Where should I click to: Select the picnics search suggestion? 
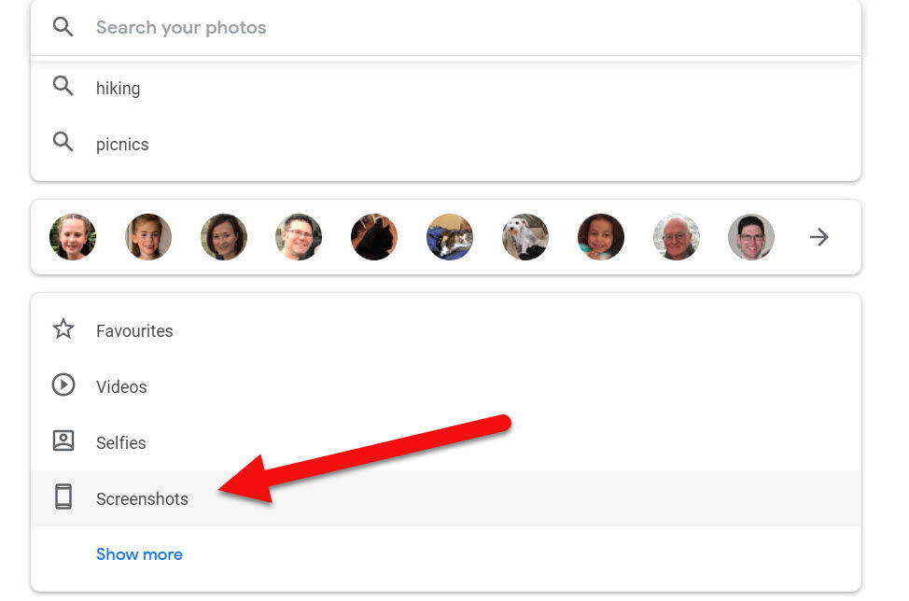point(122,145)
